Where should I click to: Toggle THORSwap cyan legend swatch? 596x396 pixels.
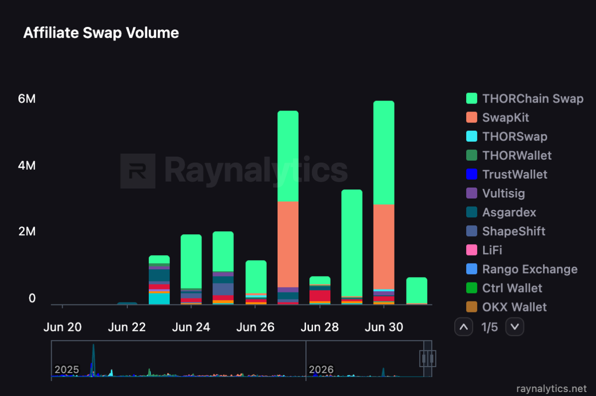(471, 136)
